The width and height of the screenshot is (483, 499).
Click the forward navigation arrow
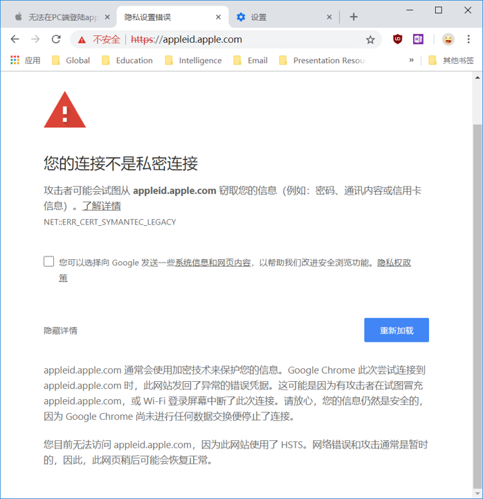[35, 40]
